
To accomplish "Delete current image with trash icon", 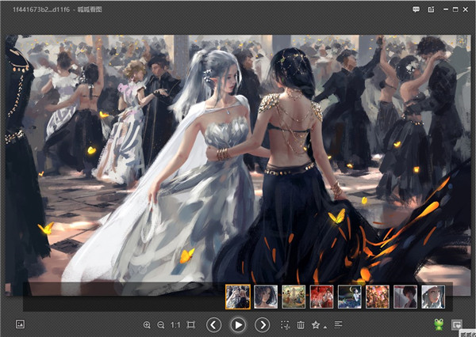I will point(301,325).
